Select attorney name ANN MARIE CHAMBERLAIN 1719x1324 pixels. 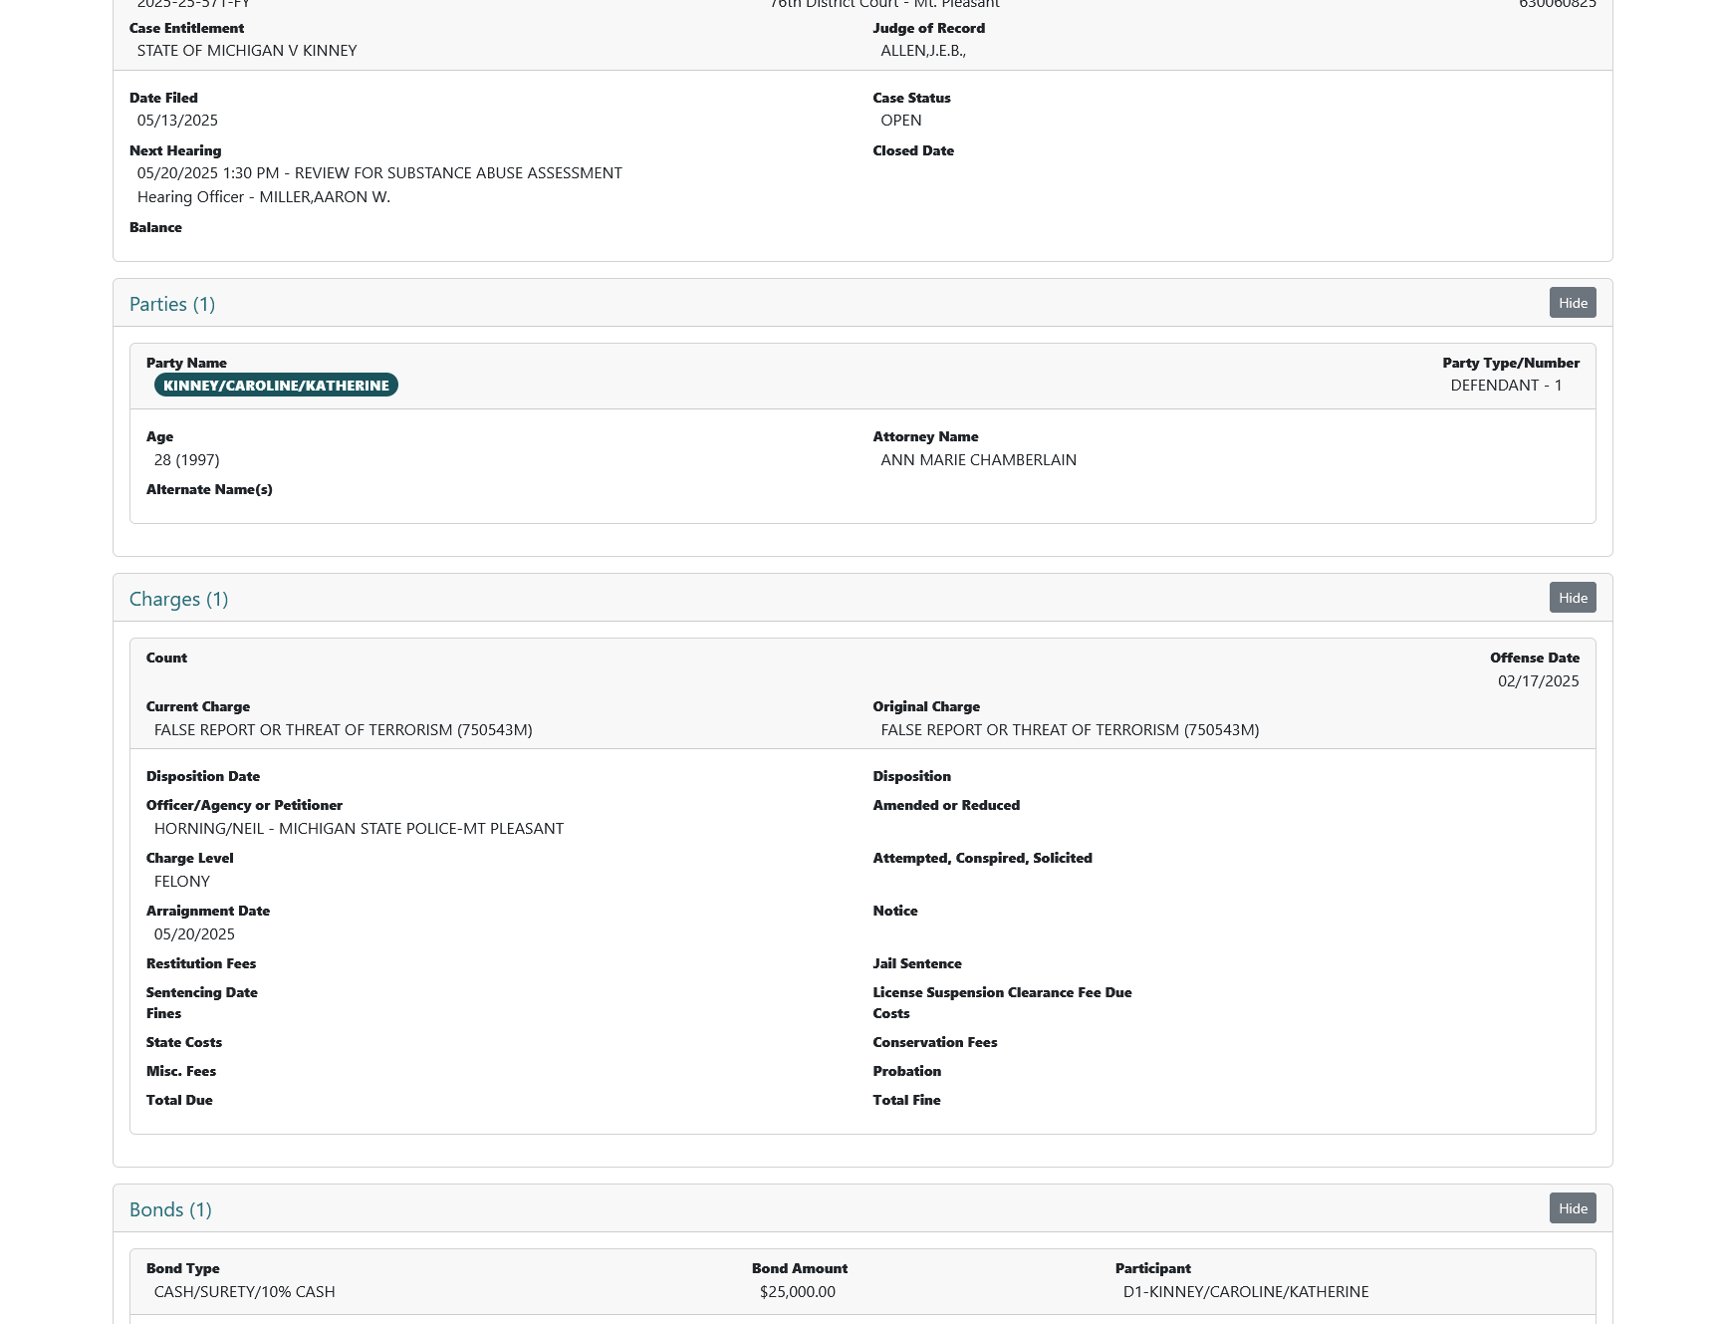point(979,460)
